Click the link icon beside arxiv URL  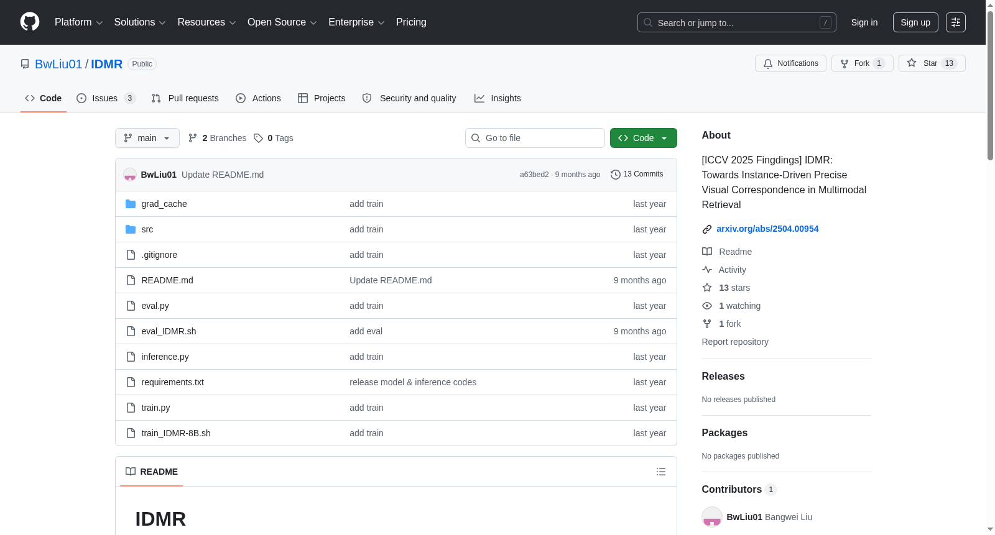[x=707, y=229]
